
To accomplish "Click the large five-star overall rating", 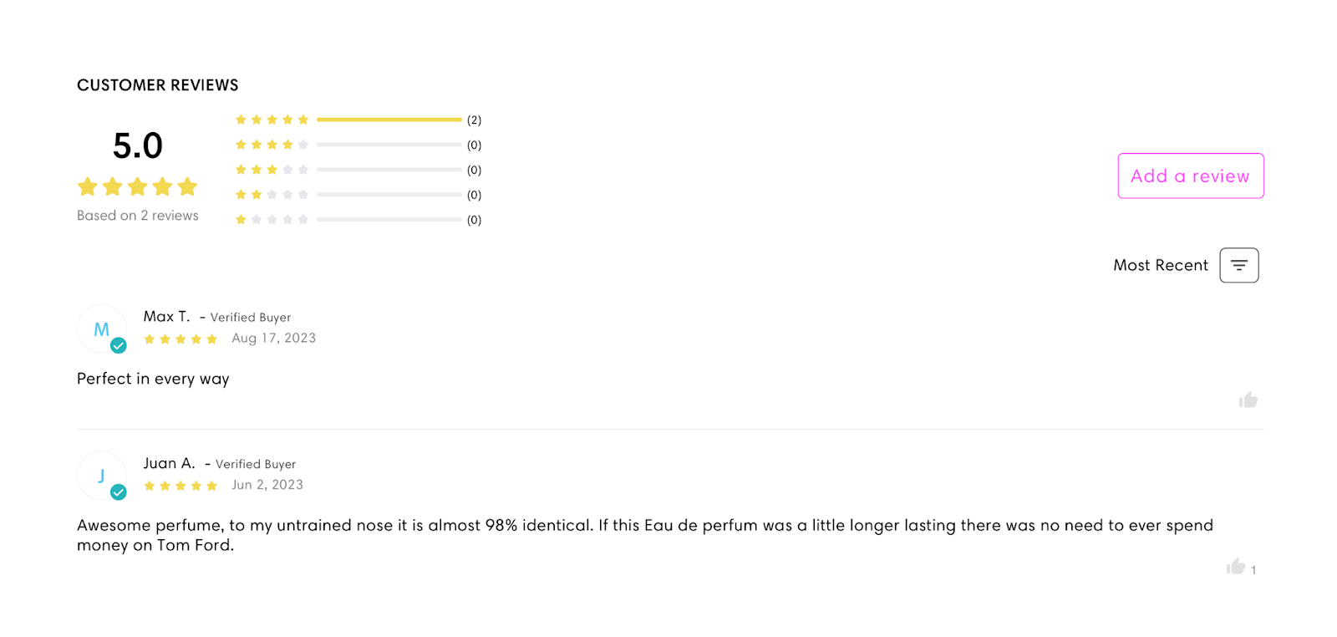I will click(x=137, y=186).
